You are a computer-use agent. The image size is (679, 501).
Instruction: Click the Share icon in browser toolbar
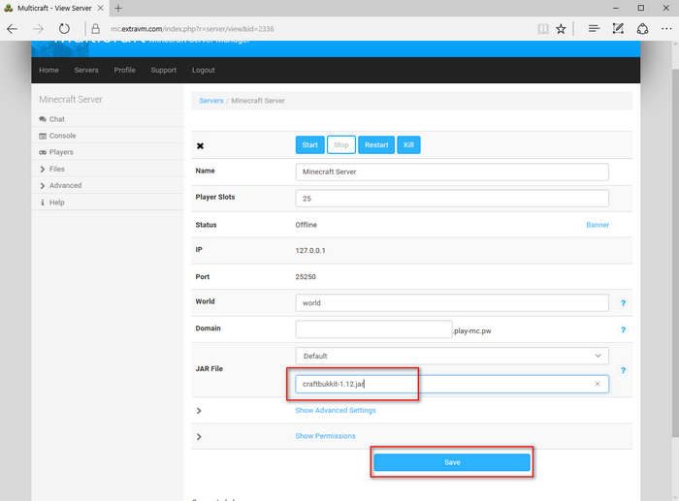coord(642,29)
